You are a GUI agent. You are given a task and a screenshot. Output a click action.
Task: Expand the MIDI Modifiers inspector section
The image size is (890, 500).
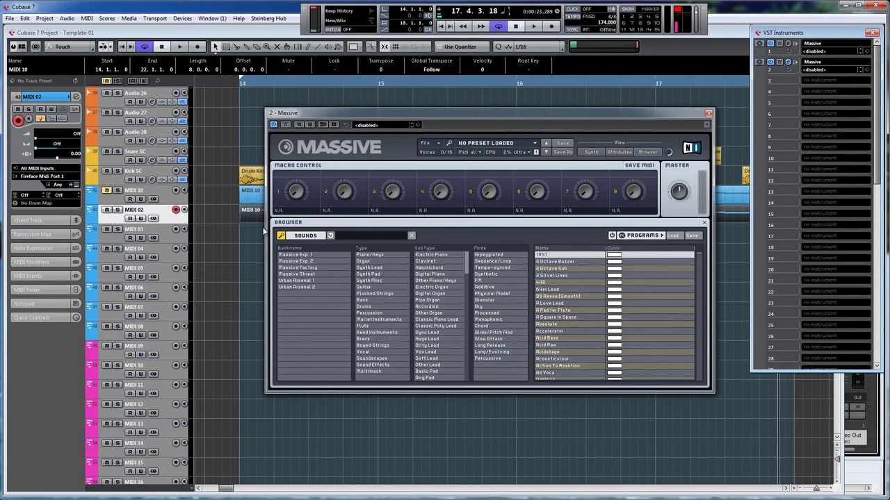coord(47,262)
